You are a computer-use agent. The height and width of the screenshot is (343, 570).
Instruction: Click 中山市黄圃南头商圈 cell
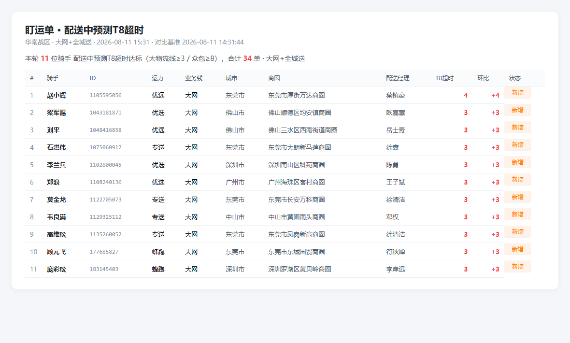point(297,217)
